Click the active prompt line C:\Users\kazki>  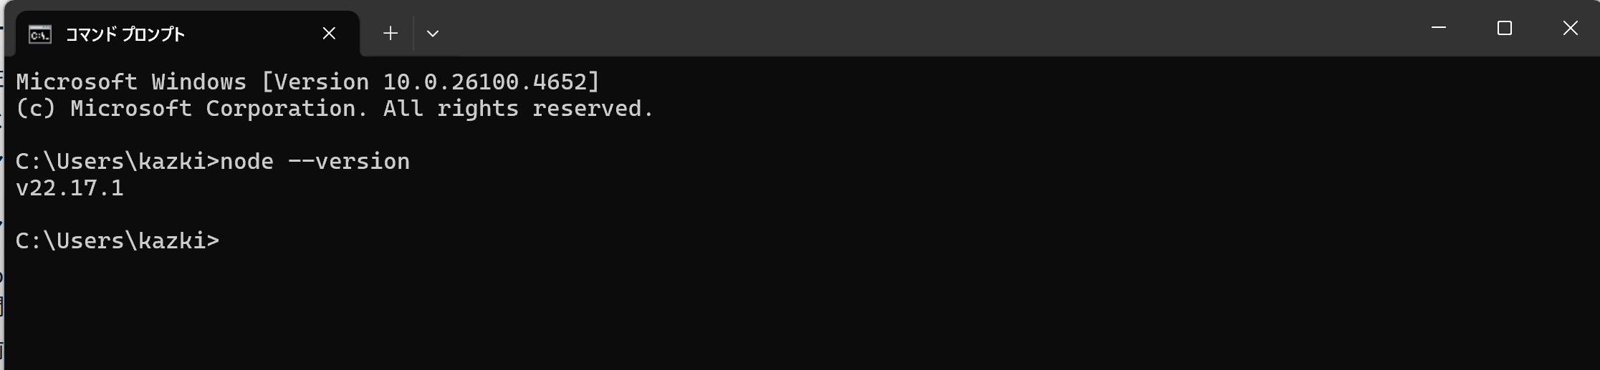point(118,241)
